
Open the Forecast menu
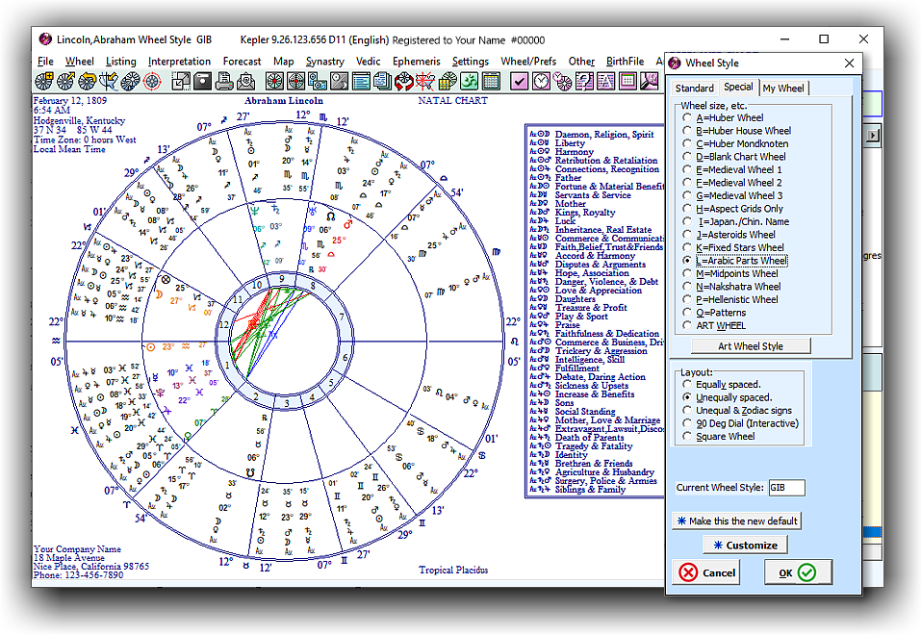pyautogui.click(x=242, y=62)
